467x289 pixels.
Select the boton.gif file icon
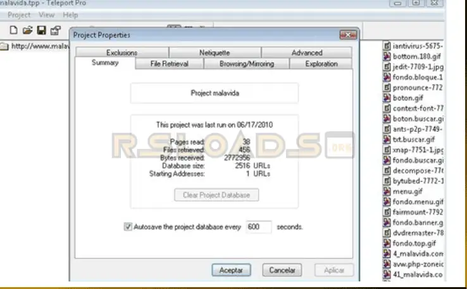(387, 98)
